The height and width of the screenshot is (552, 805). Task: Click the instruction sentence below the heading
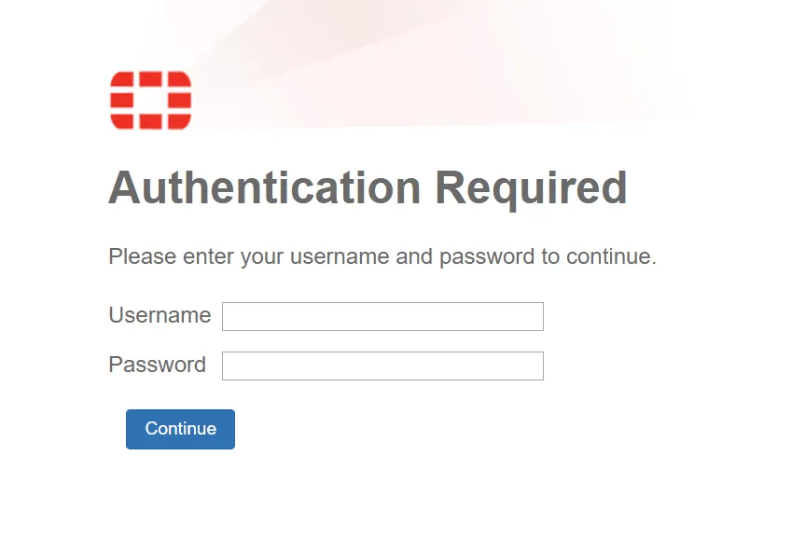[x=382, y=256]
